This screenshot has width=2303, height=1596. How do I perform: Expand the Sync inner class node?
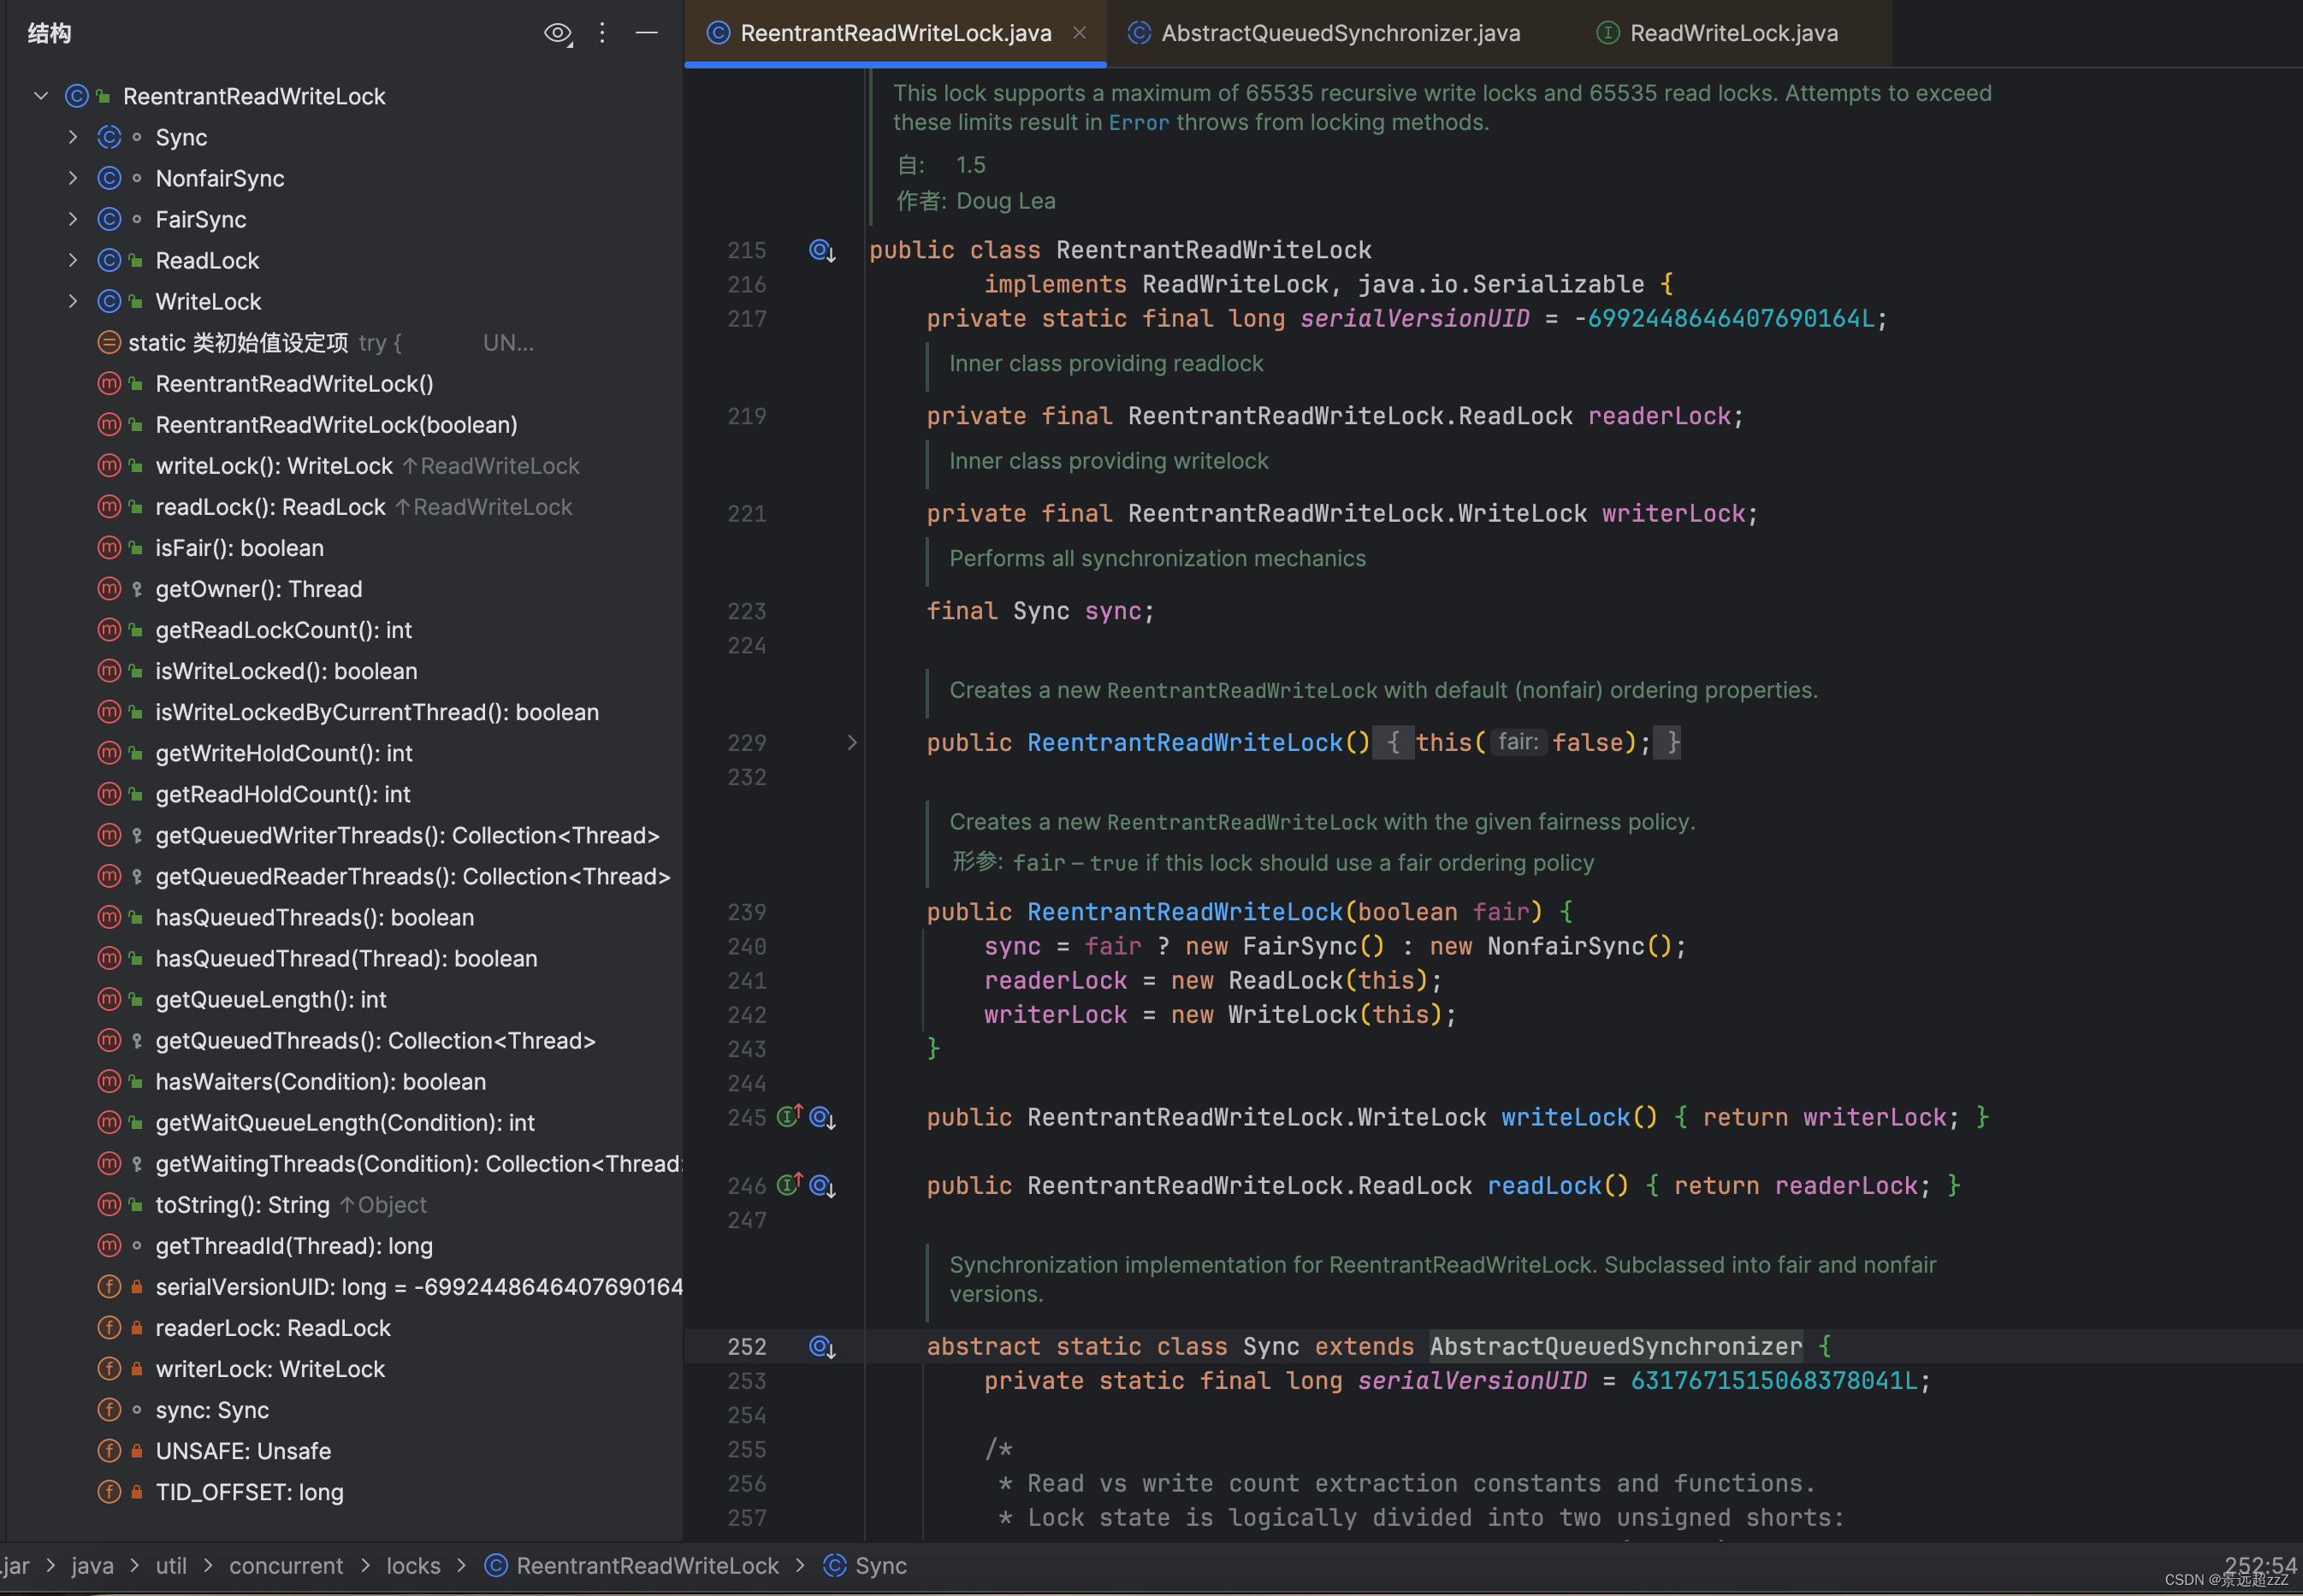click(73, 137)
